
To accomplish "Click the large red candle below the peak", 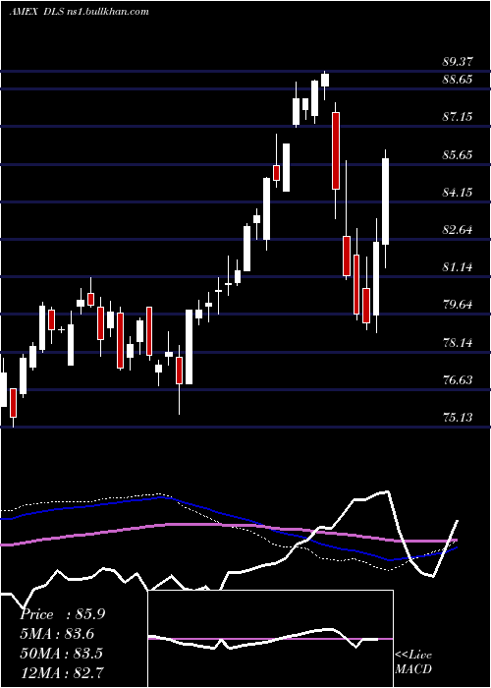I will coord(336,151).
